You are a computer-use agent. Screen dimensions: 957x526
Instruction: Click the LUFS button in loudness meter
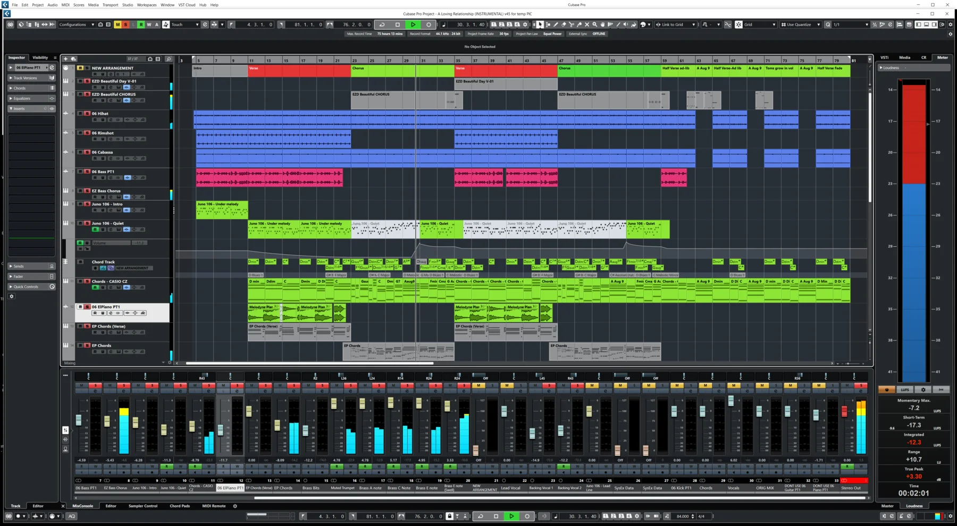pyautogui.click(x=905, y=389)
